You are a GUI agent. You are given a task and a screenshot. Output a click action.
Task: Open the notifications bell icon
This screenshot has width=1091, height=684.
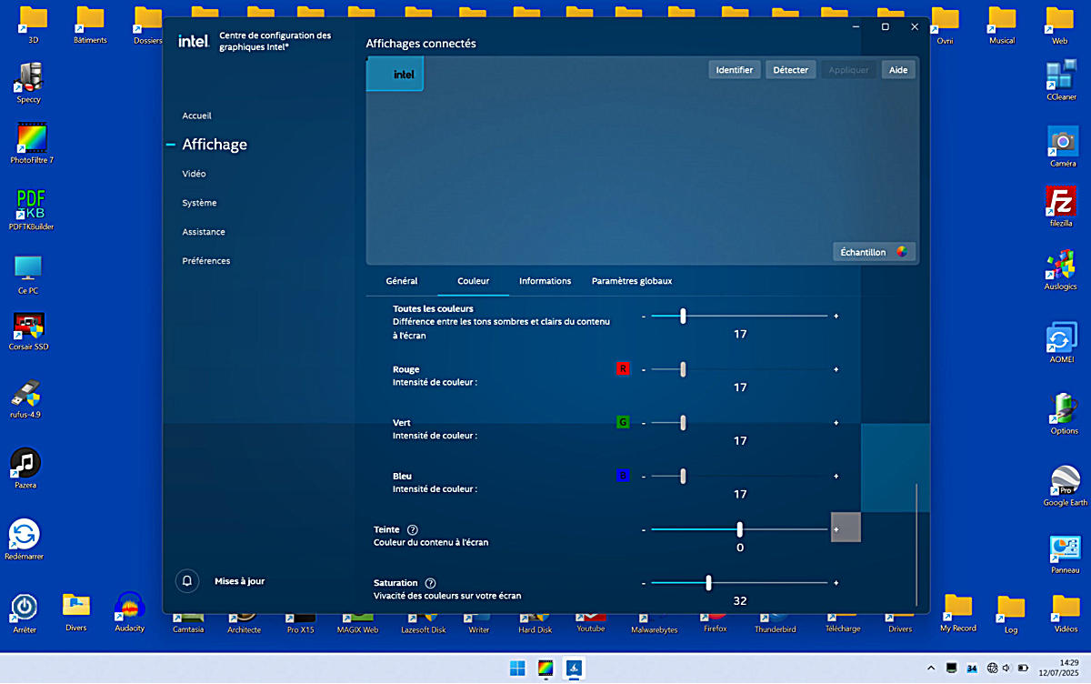[187, 580]
